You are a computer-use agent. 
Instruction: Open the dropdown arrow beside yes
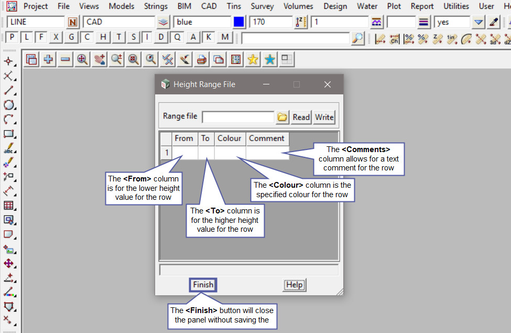tap(479, 22)
